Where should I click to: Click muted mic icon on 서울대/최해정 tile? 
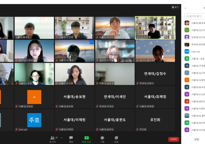tap(137, 106)
